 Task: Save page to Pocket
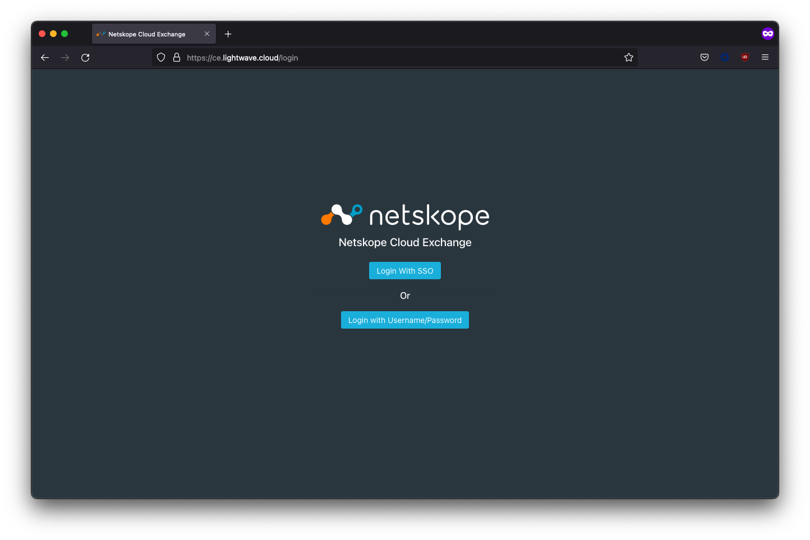click(705, 57)
